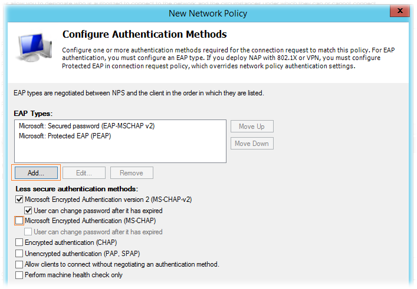Select Microsoft: Protected EAP (PEAP) entry
This screenshot has width=417, height=289.
point(65,136)
